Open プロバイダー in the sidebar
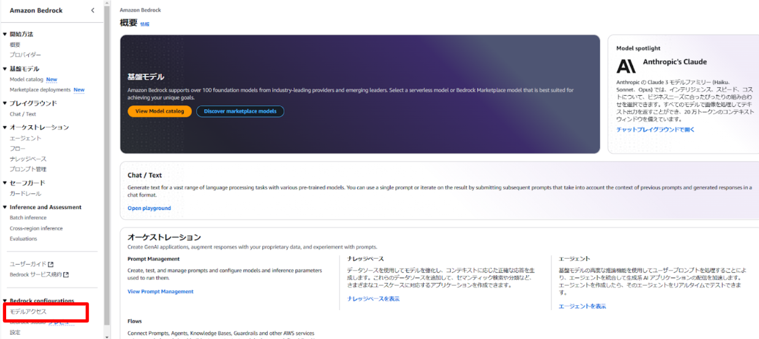This screenshot has width=759, height=339. click(26, 55)
